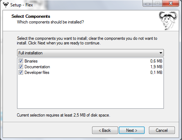182x140 pixels.
Task: Open the Full installation combo box
Action: [x=90, y=53]
